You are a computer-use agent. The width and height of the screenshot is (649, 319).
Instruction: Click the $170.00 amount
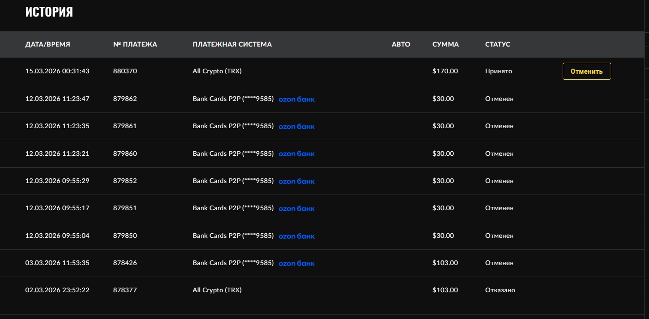click(445, 71)
